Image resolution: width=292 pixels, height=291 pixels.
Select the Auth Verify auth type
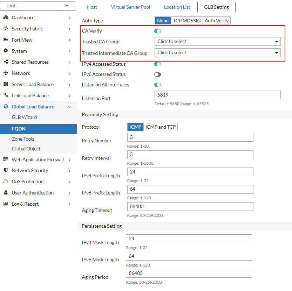coord(216,20)
